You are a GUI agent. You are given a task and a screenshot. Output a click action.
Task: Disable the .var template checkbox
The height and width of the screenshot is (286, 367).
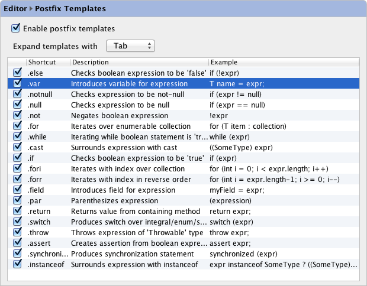click(17, 83)
